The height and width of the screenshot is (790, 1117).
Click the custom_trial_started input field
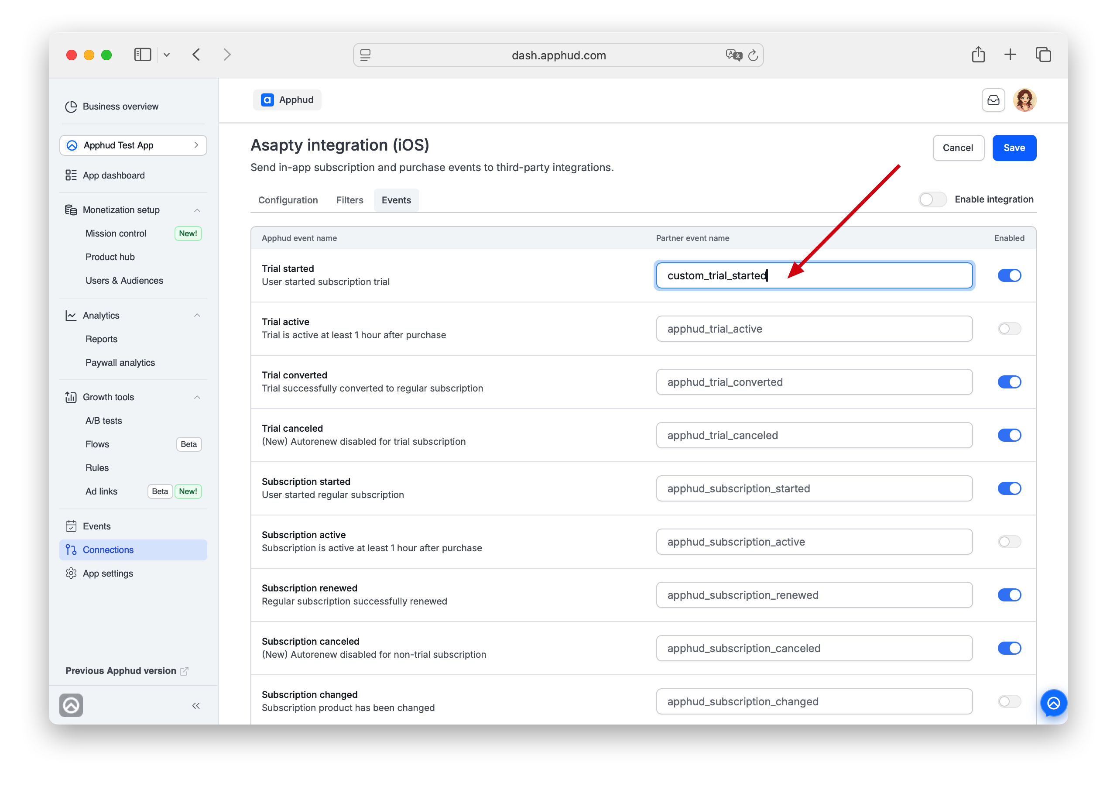click(x=814, y=275)
